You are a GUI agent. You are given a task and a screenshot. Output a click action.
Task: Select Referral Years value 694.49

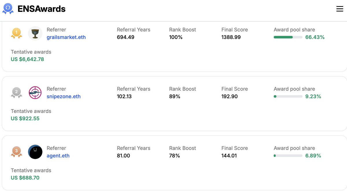click(x=125, y=37)
